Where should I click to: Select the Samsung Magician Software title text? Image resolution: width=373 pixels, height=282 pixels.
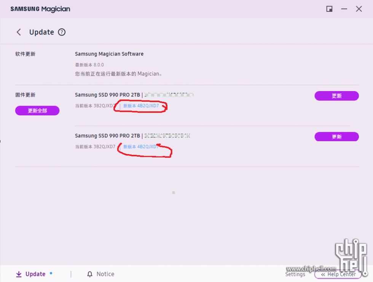pos(109,54)
